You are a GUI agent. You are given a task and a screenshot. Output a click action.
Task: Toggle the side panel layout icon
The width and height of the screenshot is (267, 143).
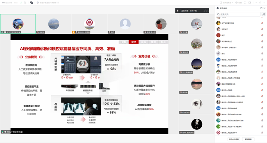tap(249, 3)
